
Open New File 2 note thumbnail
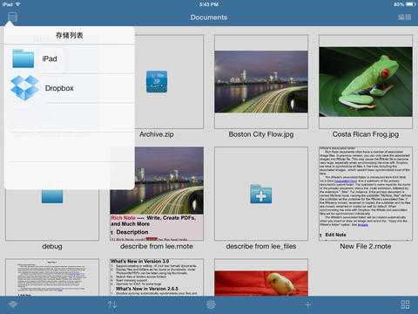[x=366, y=194]
